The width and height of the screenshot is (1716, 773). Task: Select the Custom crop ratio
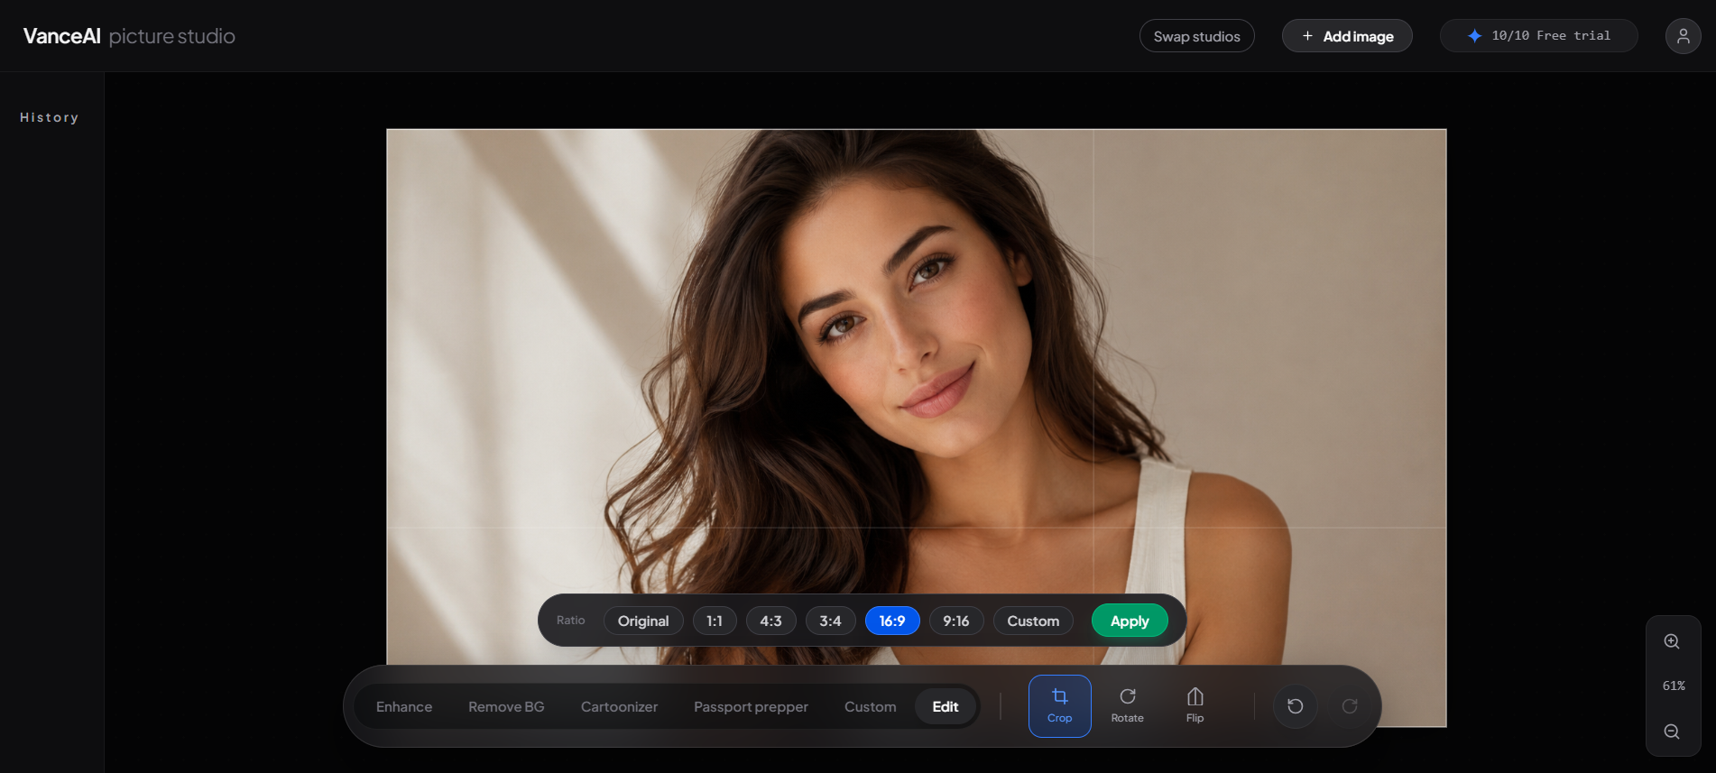(x=1033, y=621)
